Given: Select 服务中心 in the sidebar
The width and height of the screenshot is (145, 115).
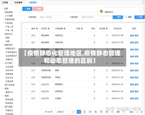Looking at the screenshot, I should [x=9, y=92].
